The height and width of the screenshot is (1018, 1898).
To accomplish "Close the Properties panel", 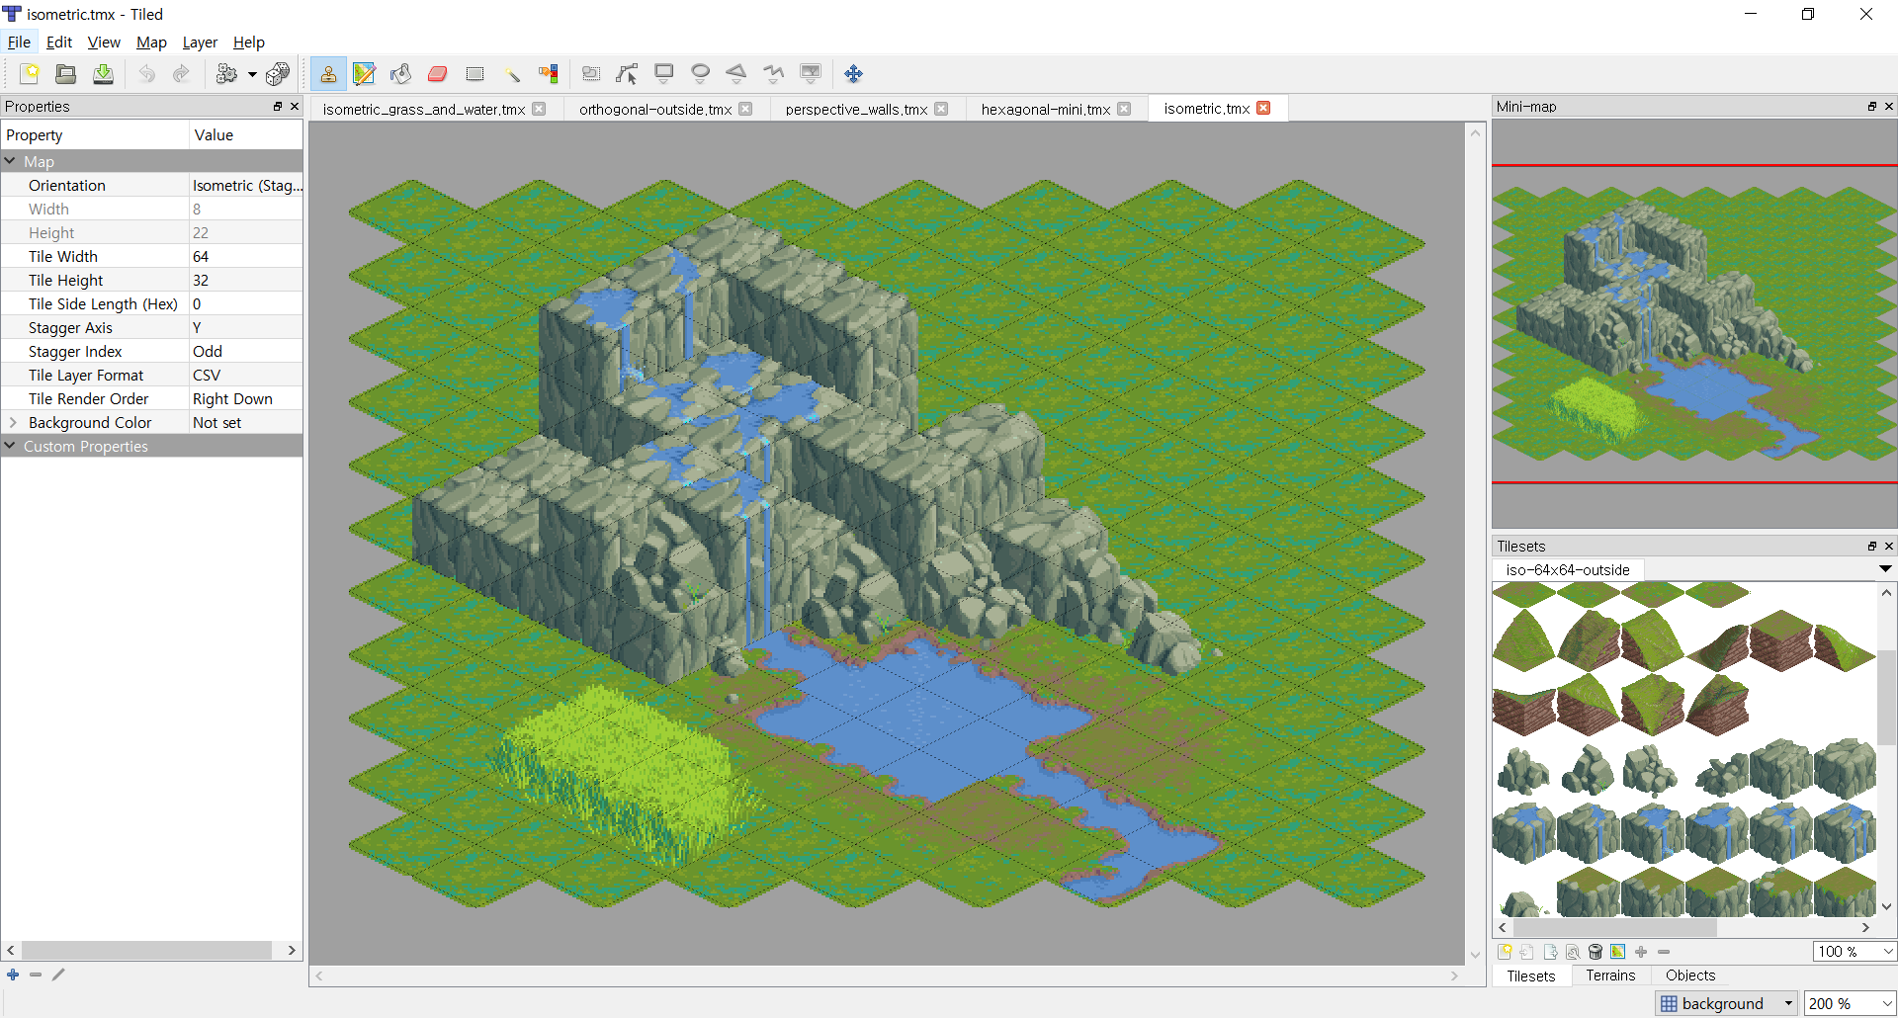I will (294, 107).
